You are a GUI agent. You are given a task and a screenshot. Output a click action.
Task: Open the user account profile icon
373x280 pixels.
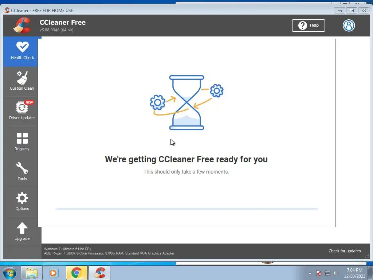(349, 26)
